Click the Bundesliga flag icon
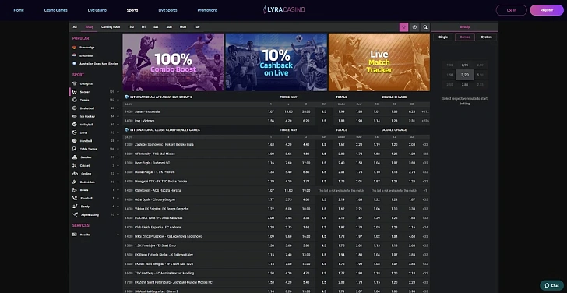 pyautogui.click(x=74, y=48)
